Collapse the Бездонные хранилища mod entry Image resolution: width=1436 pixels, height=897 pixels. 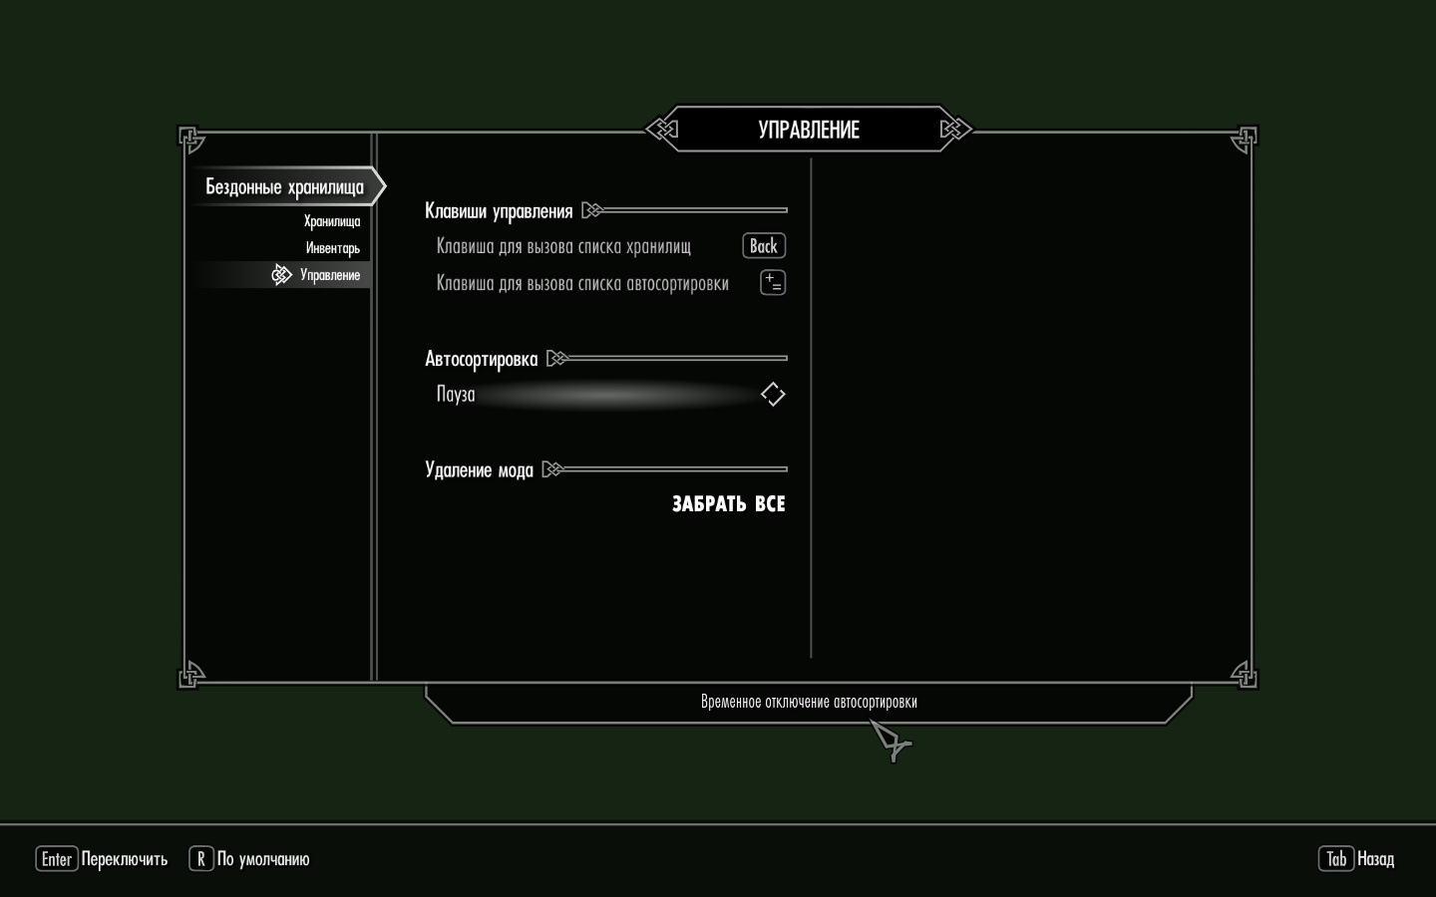click(x=284, y=187)
